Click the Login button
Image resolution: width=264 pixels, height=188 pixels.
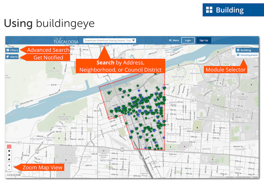pyautogui.click(x=188, y=40)
